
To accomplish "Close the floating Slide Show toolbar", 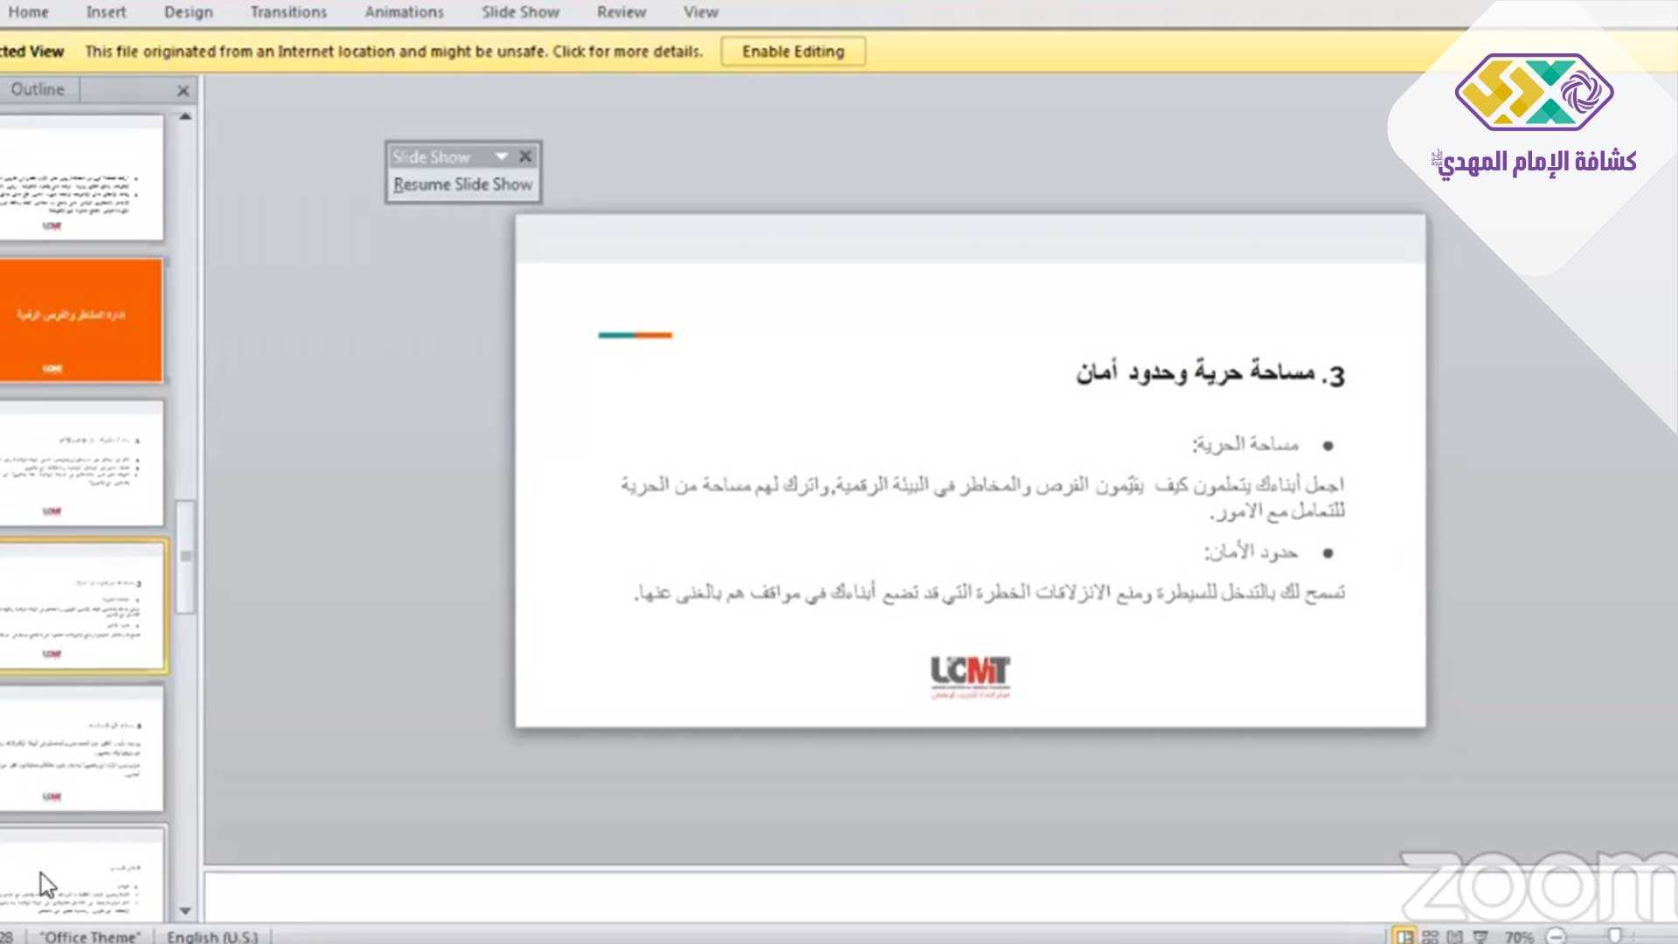I will coord(525,156).
